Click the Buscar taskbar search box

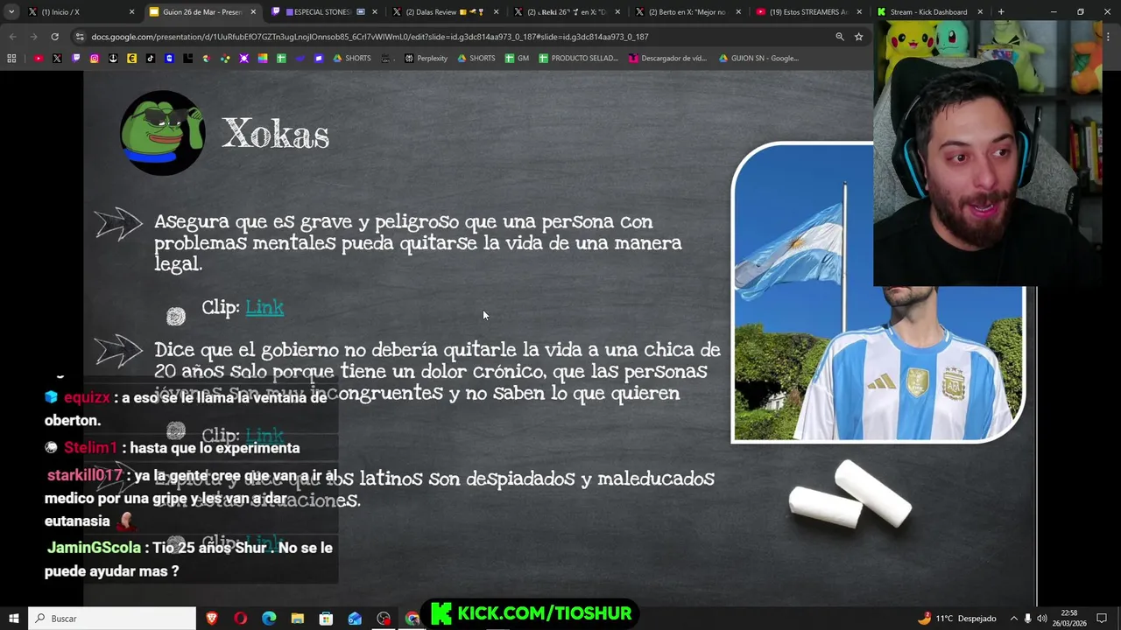pos(112,619)
